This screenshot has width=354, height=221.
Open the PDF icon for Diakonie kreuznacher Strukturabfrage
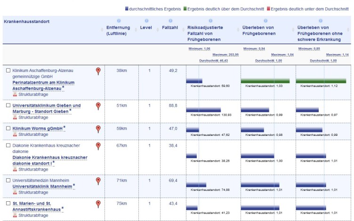click(15, 169)
